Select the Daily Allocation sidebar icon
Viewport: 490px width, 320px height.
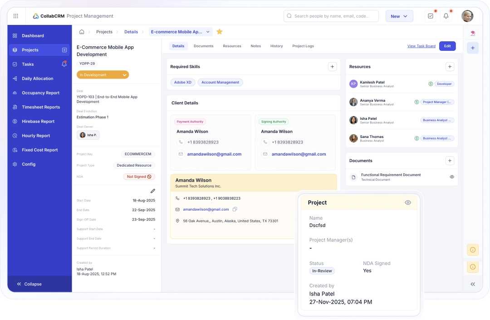coord(16,78)
